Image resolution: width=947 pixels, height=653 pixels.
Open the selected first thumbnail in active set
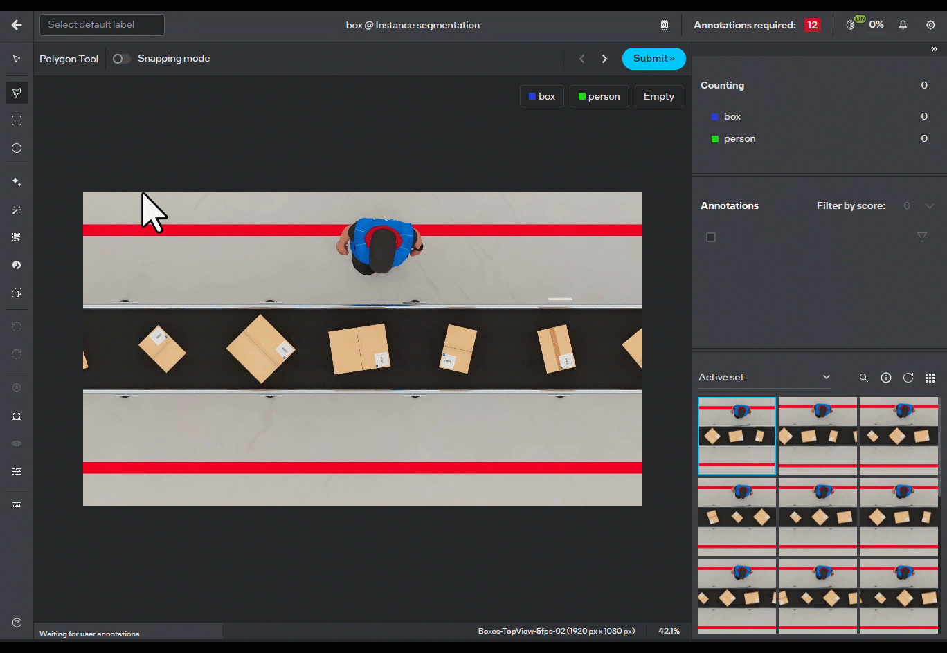point(737,436)
